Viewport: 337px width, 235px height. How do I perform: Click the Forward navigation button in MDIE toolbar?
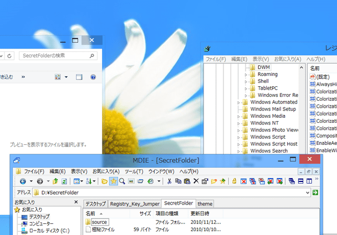(40, 181)
